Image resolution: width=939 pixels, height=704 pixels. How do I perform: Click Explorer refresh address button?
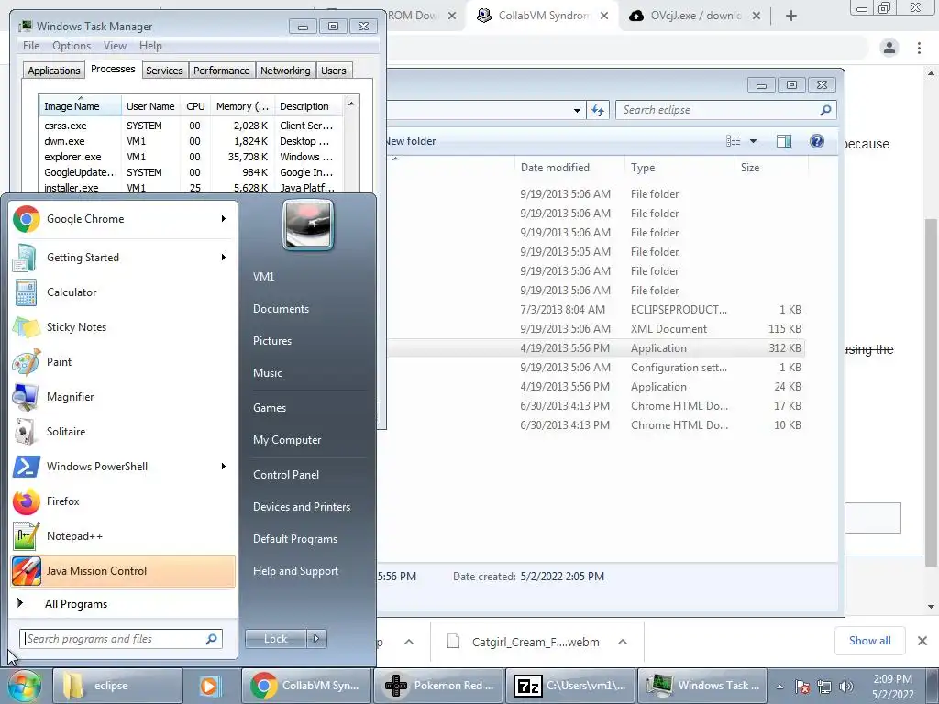(598, 110)
